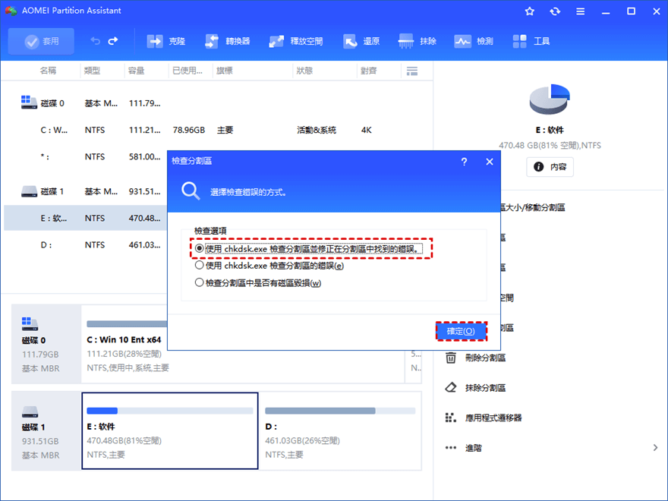Open the hamburger menu in title bar

[580, 11]
